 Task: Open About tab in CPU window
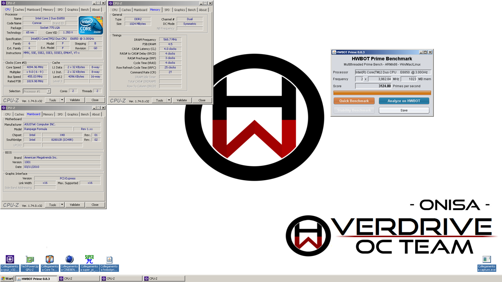(96, 10)
